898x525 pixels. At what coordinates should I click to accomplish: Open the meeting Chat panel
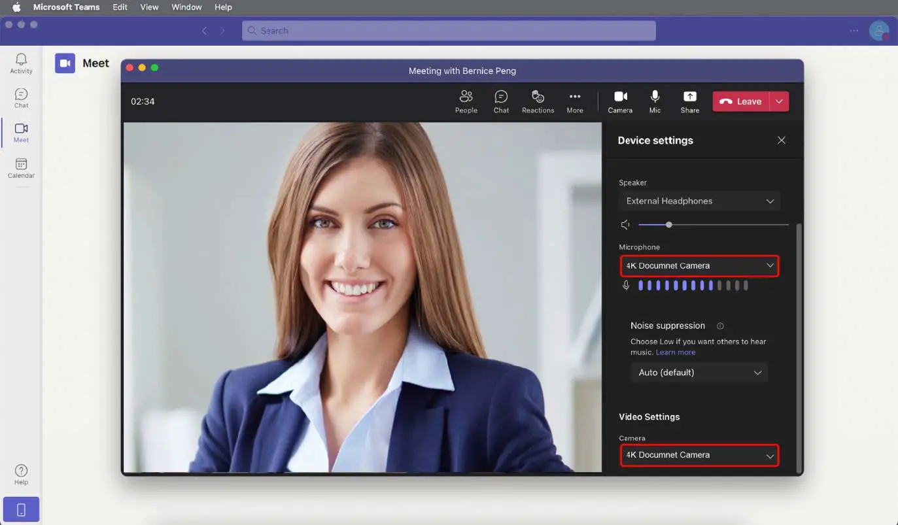(x=501, y=101)
